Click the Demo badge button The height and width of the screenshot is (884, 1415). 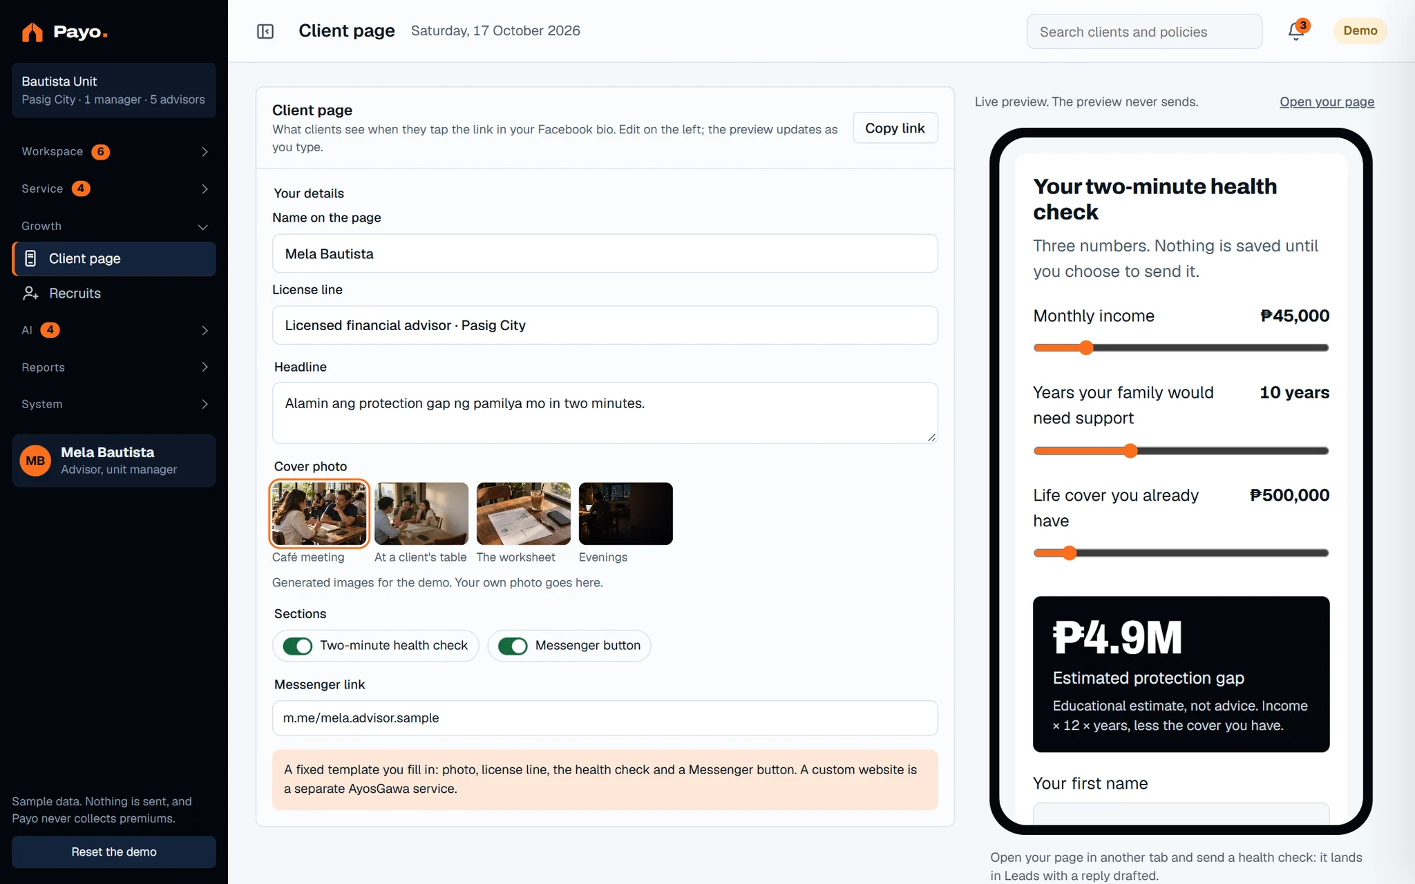(1360, 30)
